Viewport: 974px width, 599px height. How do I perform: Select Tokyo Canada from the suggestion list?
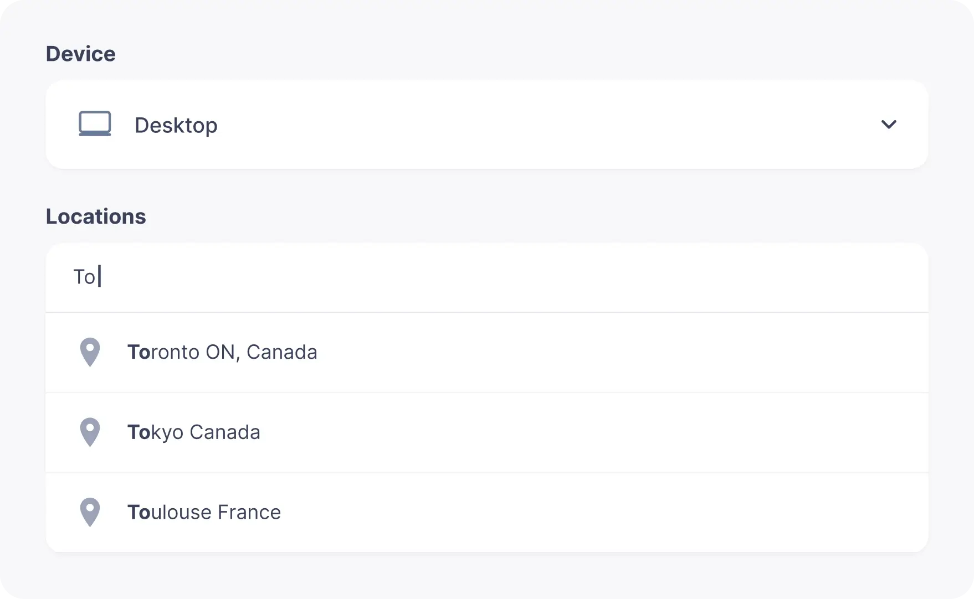194,432
